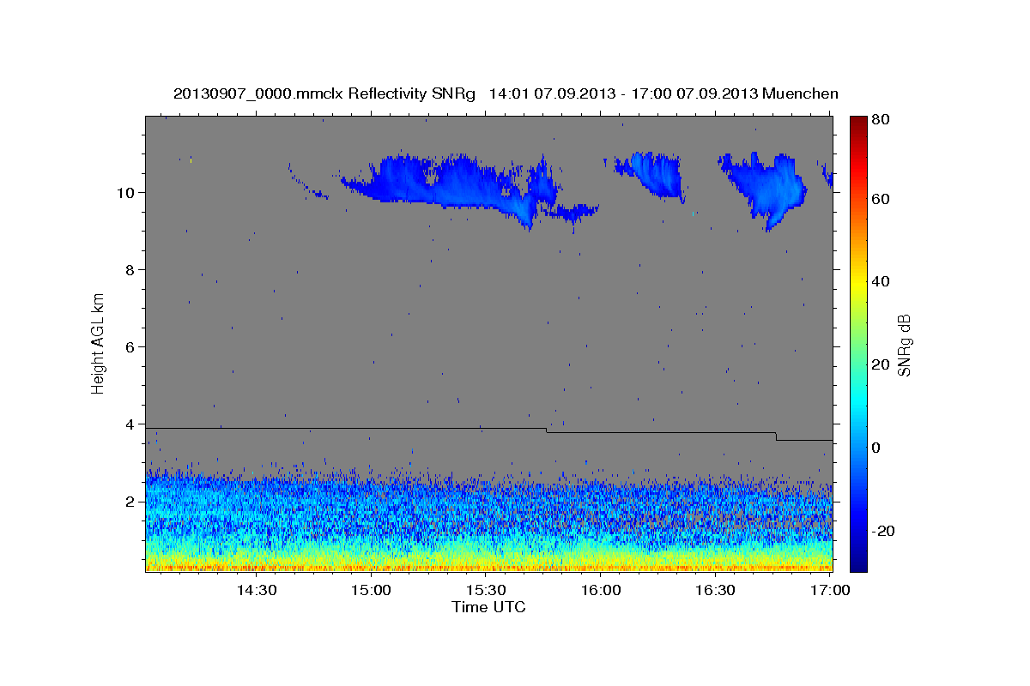Click the '14:30' time axis label
Image resolution: width=1030 pixels, height=686 pixels.
256,590
